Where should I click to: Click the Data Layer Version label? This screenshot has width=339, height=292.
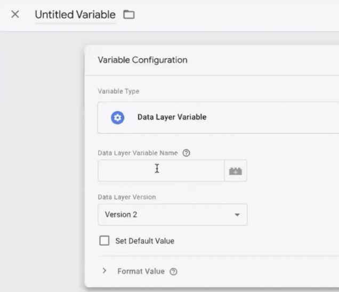tap(126, 197)
